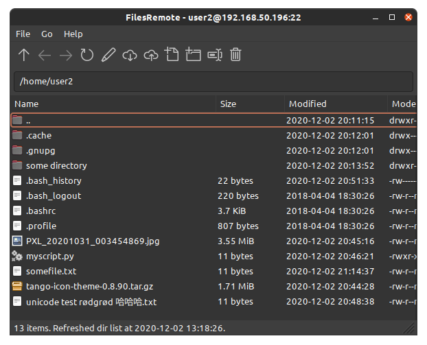Screen dimensions: 427x345
Task: Click archive icon of tango-icon-theme tarball
Action: [x=17, y=286]
